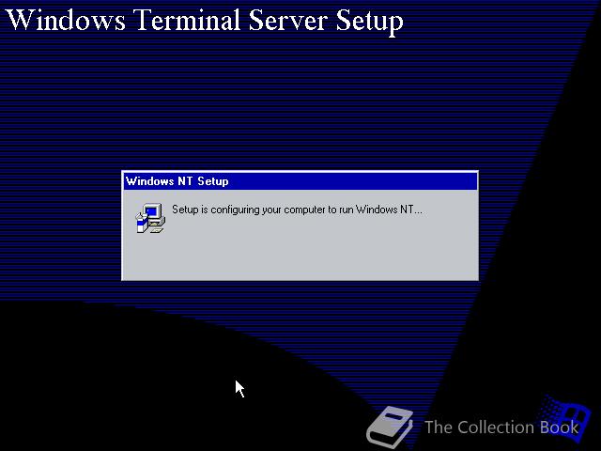Screen dimensions: 601x451
Task: Click the Windows NT Setup title bar
Action: pos(300,181)
